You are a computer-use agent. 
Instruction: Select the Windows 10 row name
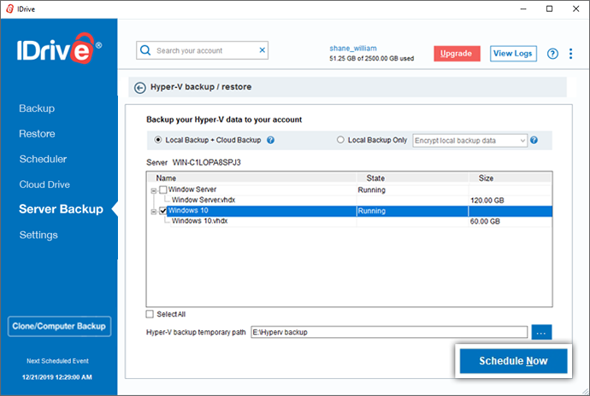(188, 211)
